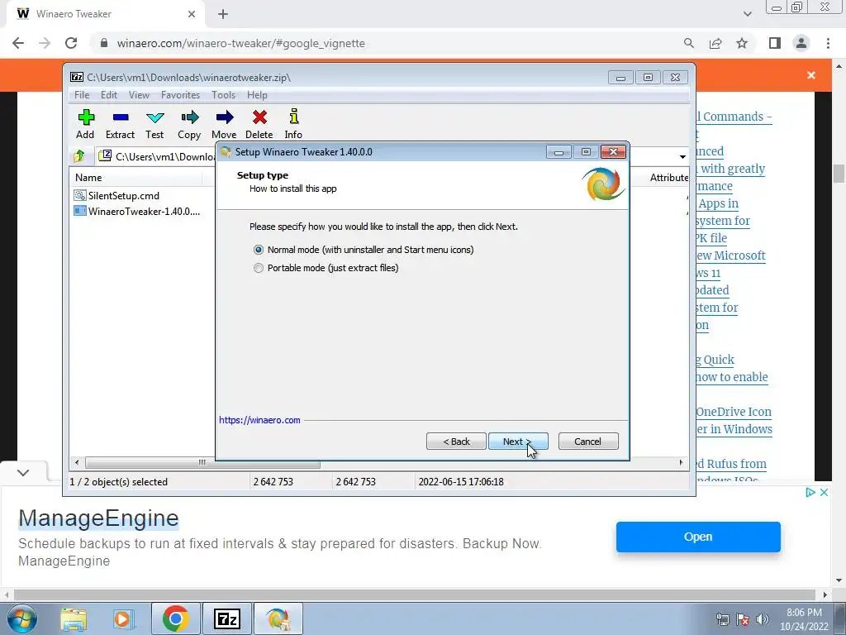
Task: Click the network tray icon
Action: [722, 619]
